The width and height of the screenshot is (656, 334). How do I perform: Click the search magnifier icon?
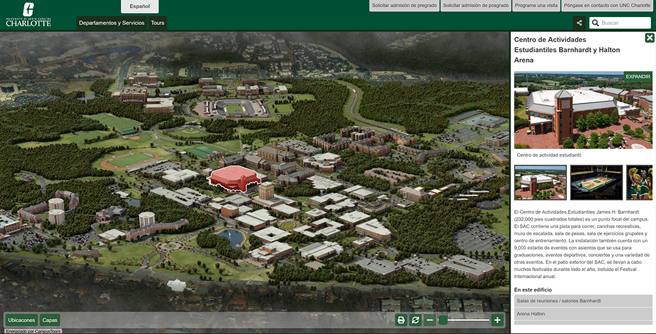pyautogui.click(x=596, y=23)
